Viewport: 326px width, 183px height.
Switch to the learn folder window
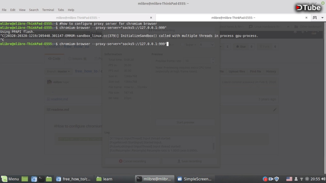pyautogui.click(x=114, y=179)
